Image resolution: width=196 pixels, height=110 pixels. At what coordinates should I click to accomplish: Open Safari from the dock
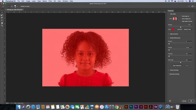pos(33,107)
